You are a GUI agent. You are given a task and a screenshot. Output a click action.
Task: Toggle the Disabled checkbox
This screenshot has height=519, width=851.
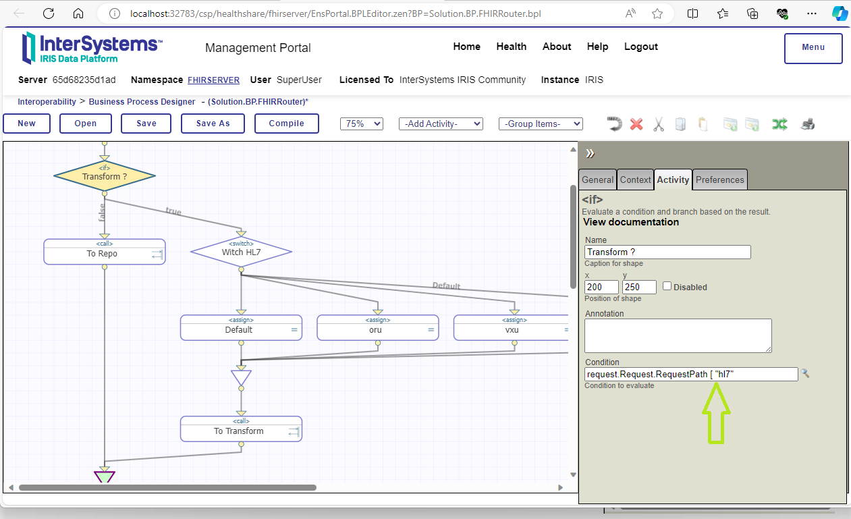tap(667, 286)
